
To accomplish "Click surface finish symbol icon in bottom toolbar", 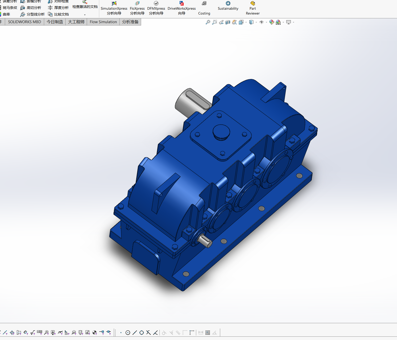I will click(33, 333).
